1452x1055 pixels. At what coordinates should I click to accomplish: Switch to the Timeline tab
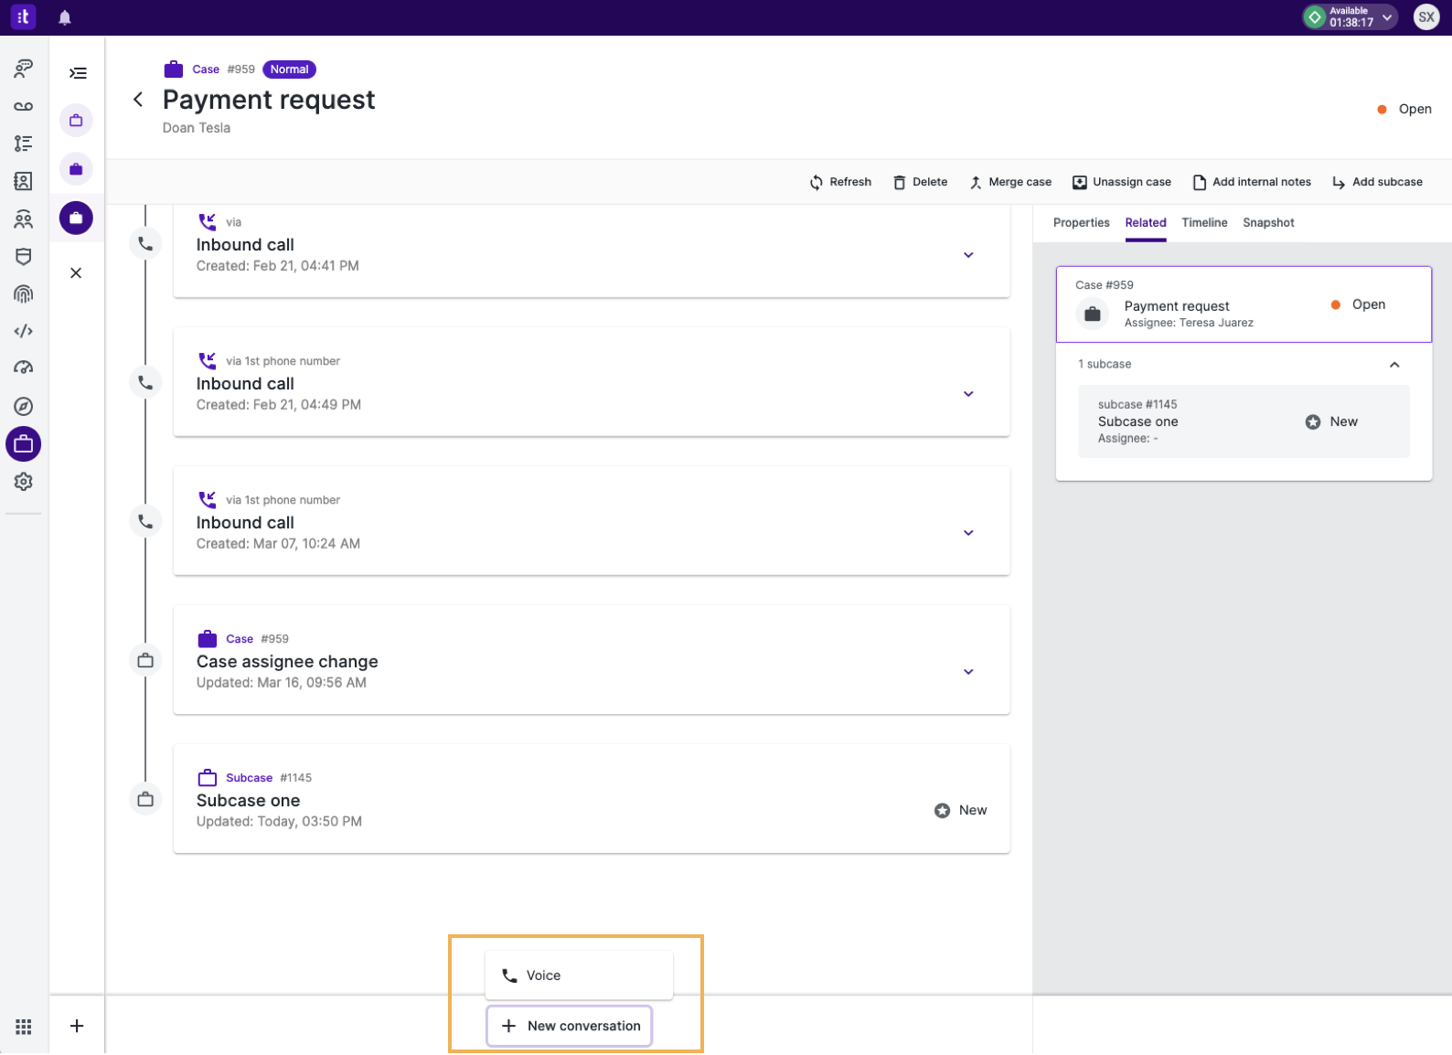tap(1204, 222)
